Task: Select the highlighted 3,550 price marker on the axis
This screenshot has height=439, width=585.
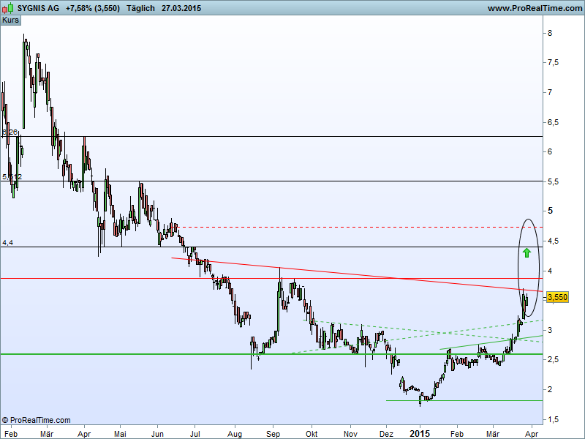Action: tap(556, 296)
